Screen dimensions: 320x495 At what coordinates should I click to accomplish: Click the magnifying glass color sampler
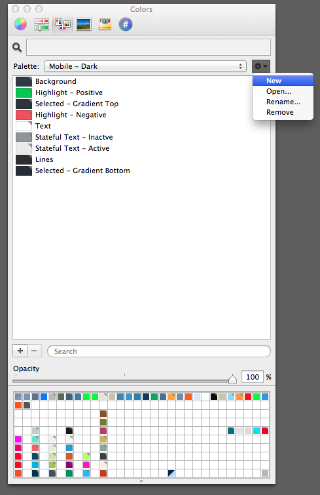[17, 47]
